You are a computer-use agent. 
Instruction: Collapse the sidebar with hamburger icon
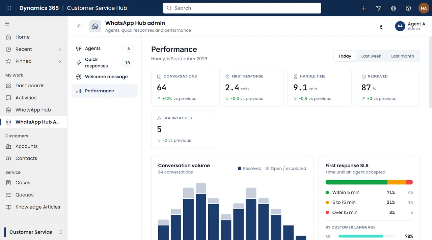[x=7, y=24]
